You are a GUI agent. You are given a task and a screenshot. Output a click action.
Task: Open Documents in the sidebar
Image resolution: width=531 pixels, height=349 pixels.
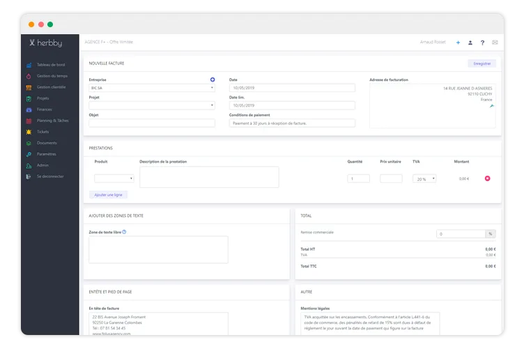[x=47, y=143]
